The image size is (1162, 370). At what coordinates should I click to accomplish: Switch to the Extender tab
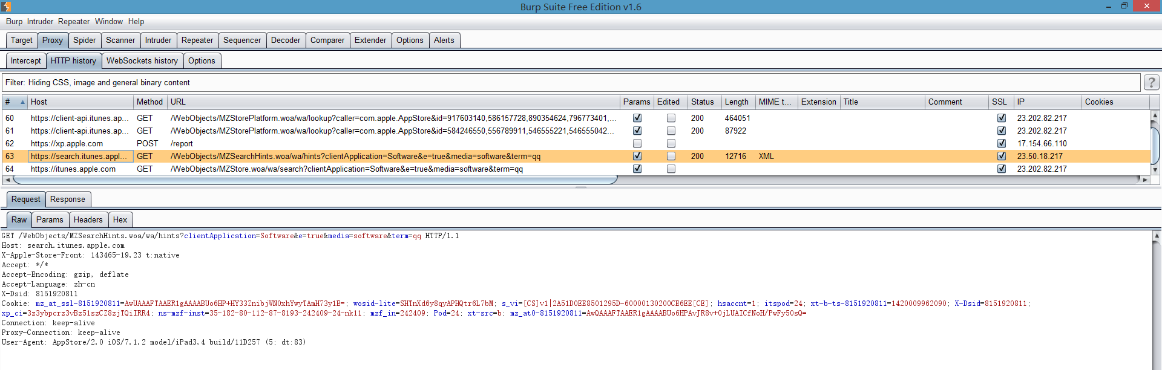pyautogui.click(x=370, y=40)
